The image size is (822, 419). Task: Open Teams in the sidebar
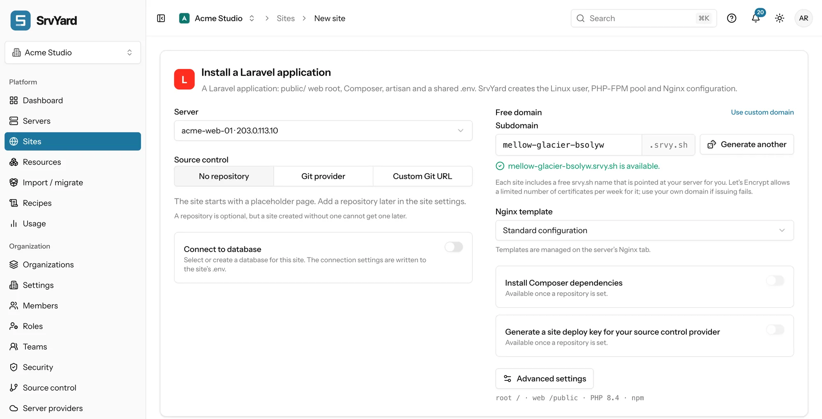pos(73,347)
